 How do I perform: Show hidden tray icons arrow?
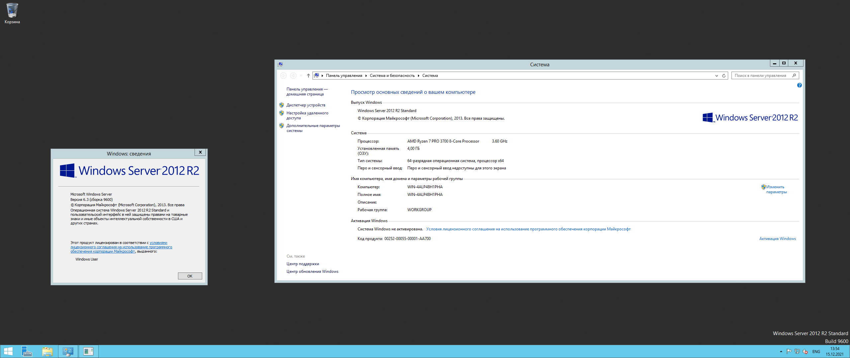pyautogui.click(x=781, y=351)
